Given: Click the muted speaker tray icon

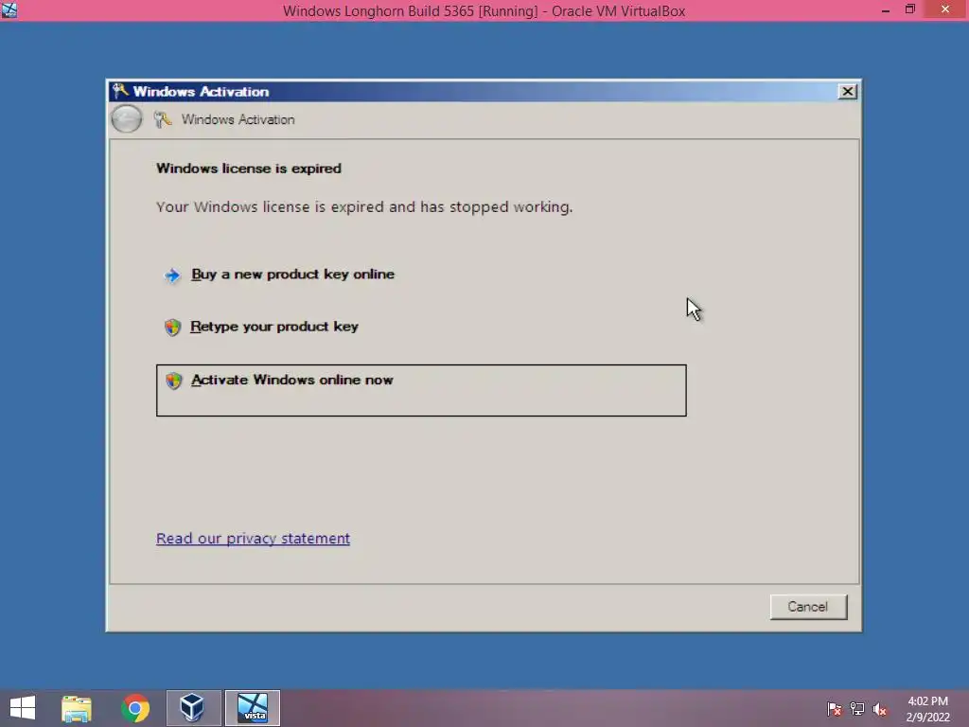Looking at the screenshot, I should pyautogui.click(x=879, y=708).
